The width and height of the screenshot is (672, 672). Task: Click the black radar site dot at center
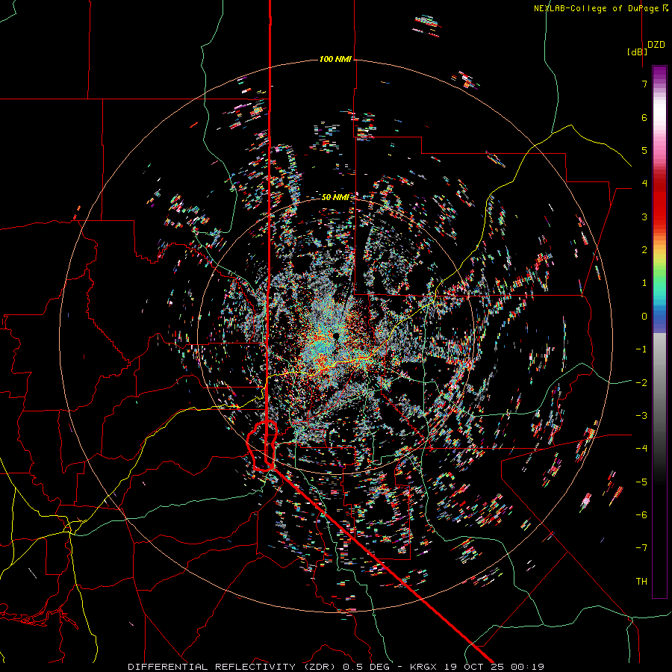(335, 335)
